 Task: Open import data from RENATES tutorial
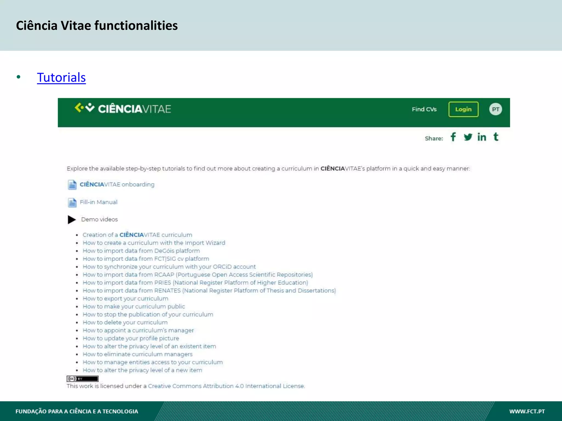[x=209, y=291]
